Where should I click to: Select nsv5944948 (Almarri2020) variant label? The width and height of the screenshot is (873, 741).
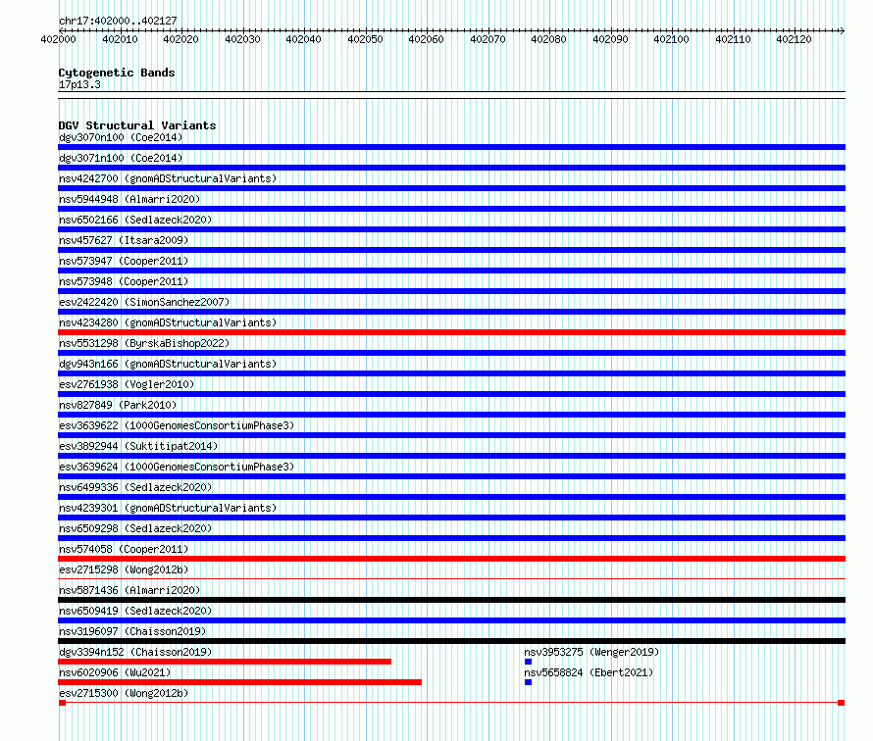coord(129,199)
